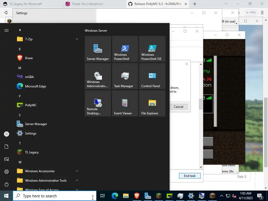Image resolution: width=268 pixels, height=201 pixels.
Task: Open the Windows Administrative Tools tile
Action: 98,76
